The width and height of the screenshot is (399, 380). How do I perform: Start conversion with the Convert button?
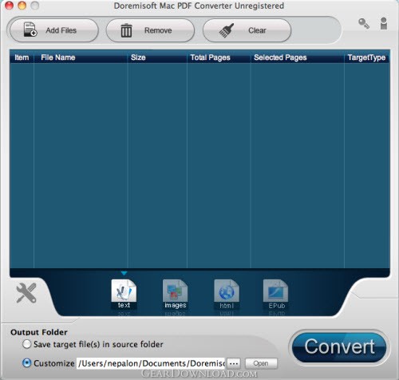(339, 347)
